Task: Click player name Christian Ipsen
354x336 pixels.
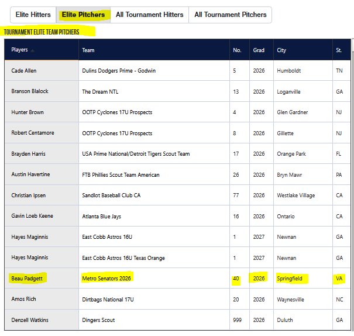Action: click(29, 196)
